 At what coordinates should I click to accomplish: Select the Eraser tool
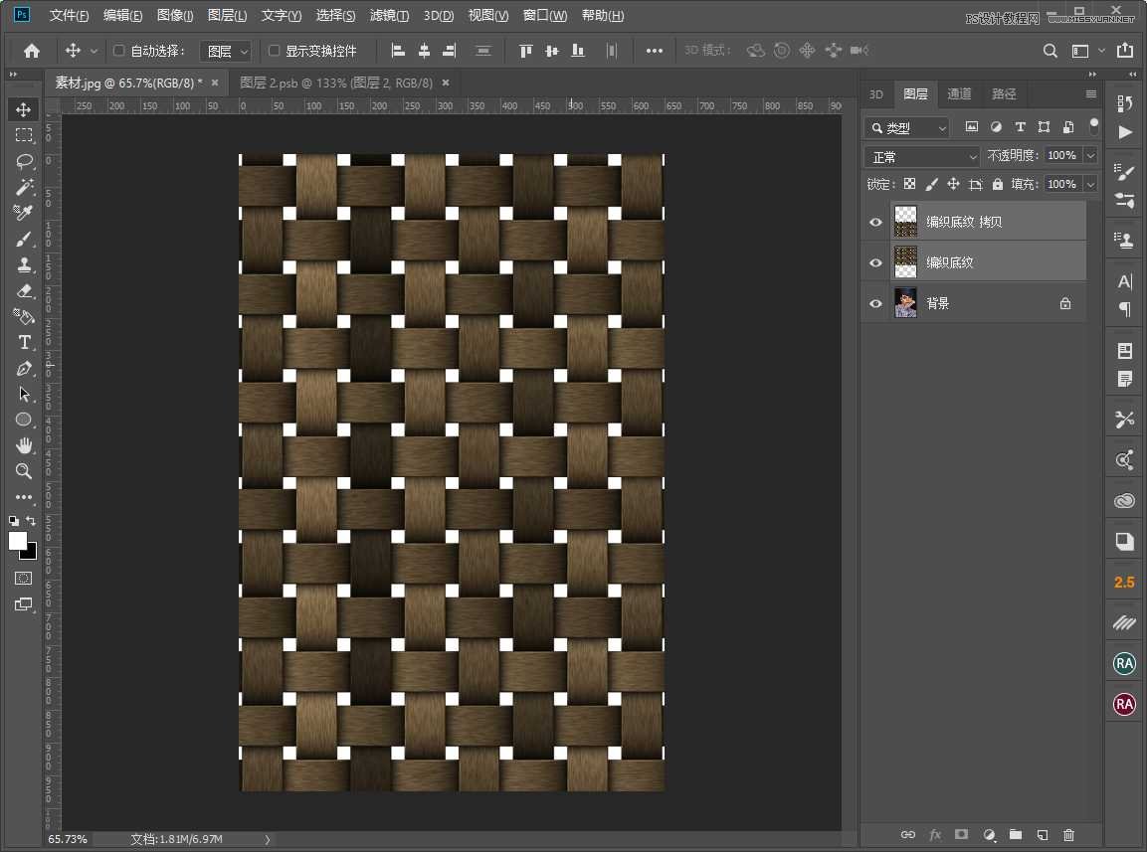click(x=24, y=290)
